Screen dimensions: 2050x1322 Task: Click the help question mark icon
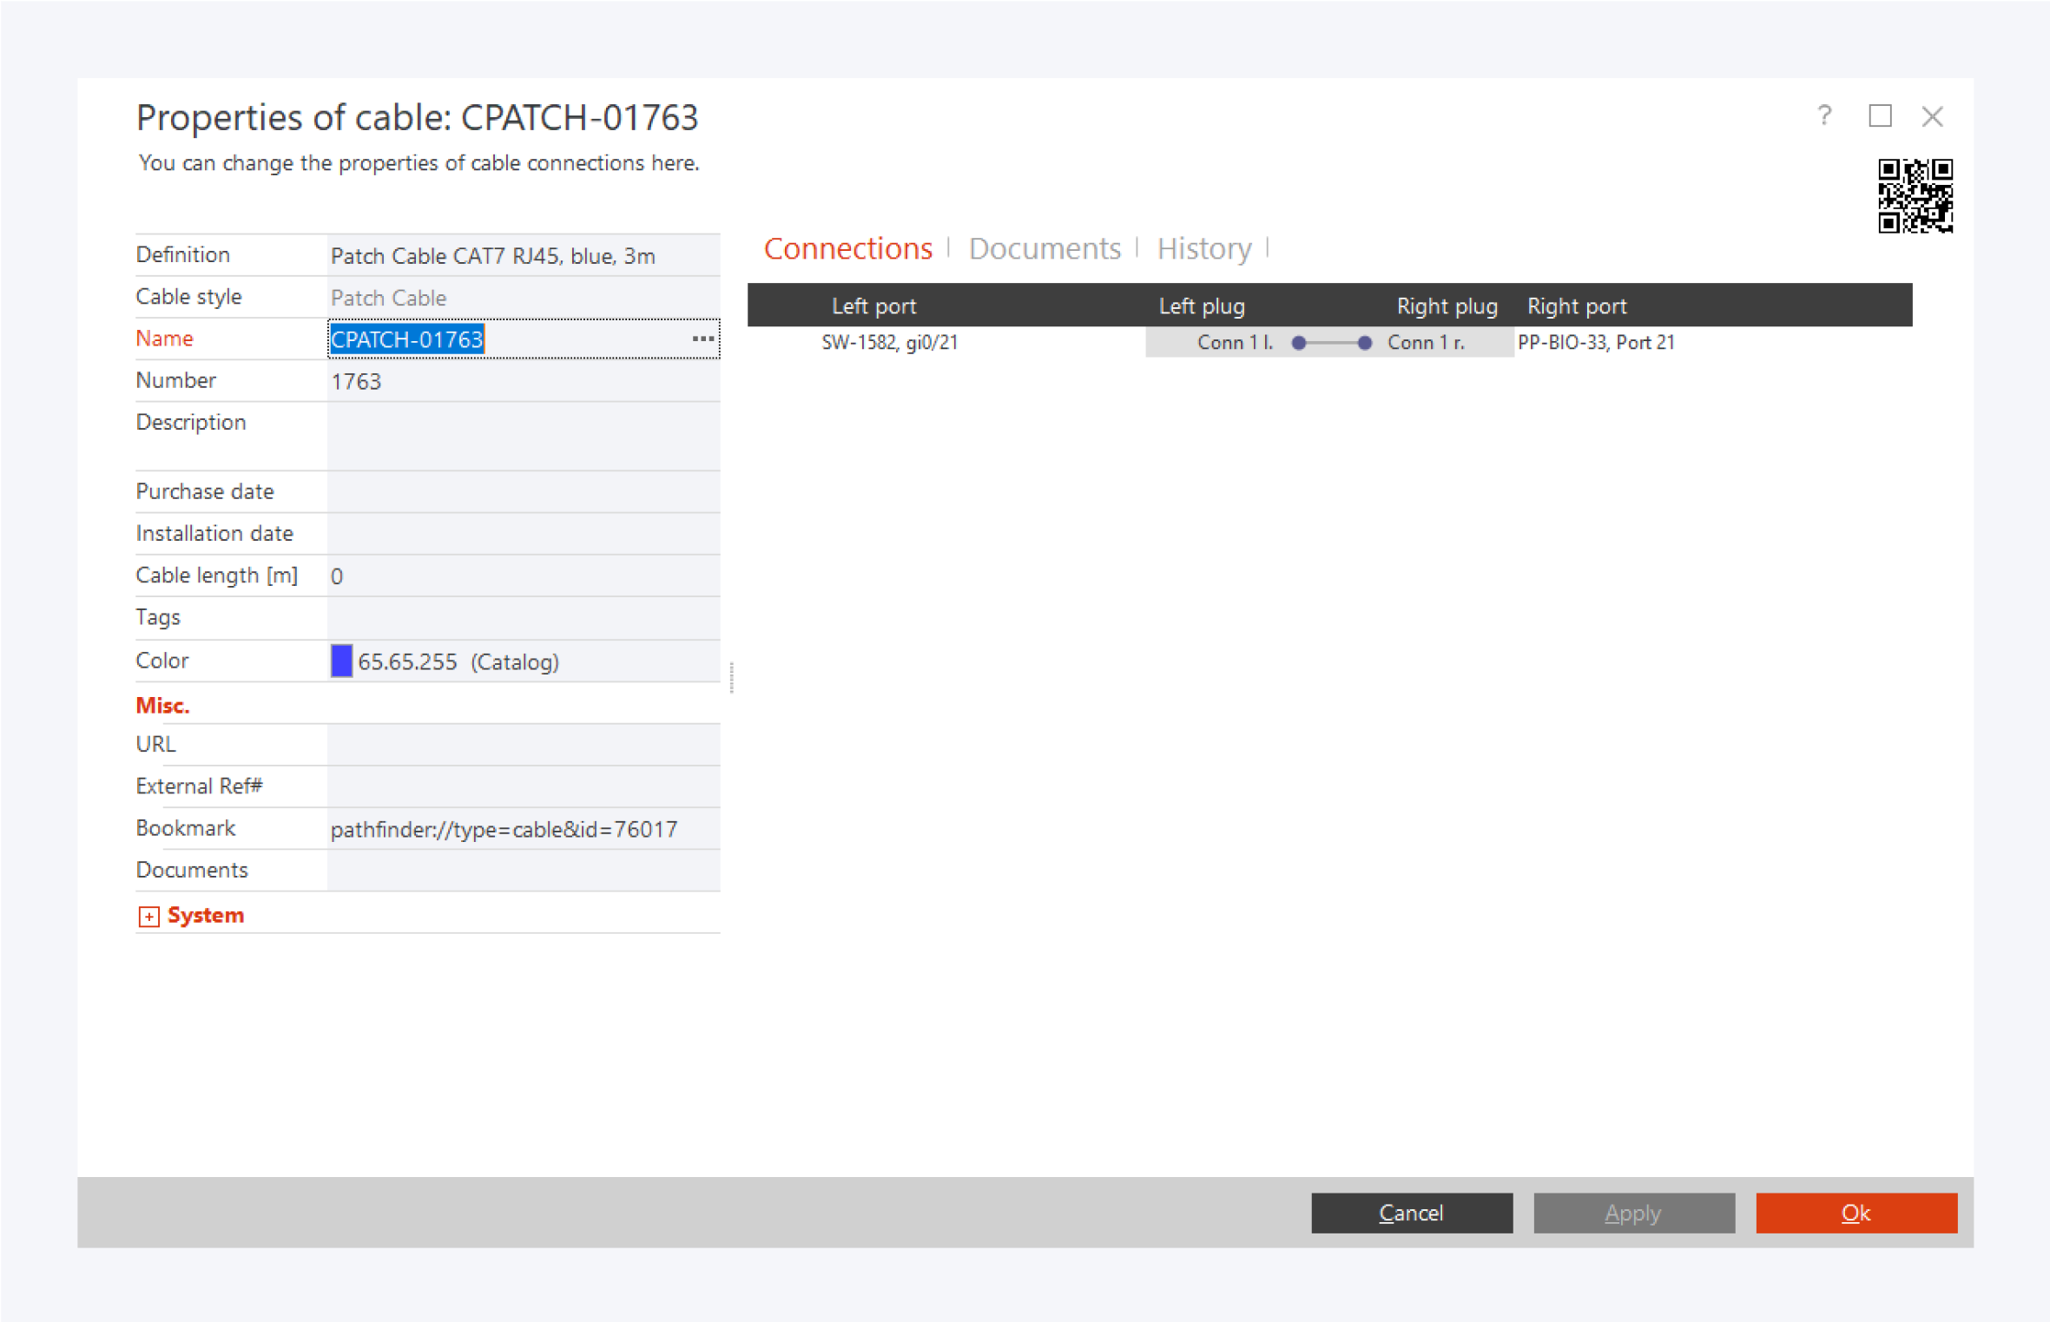1824,115
